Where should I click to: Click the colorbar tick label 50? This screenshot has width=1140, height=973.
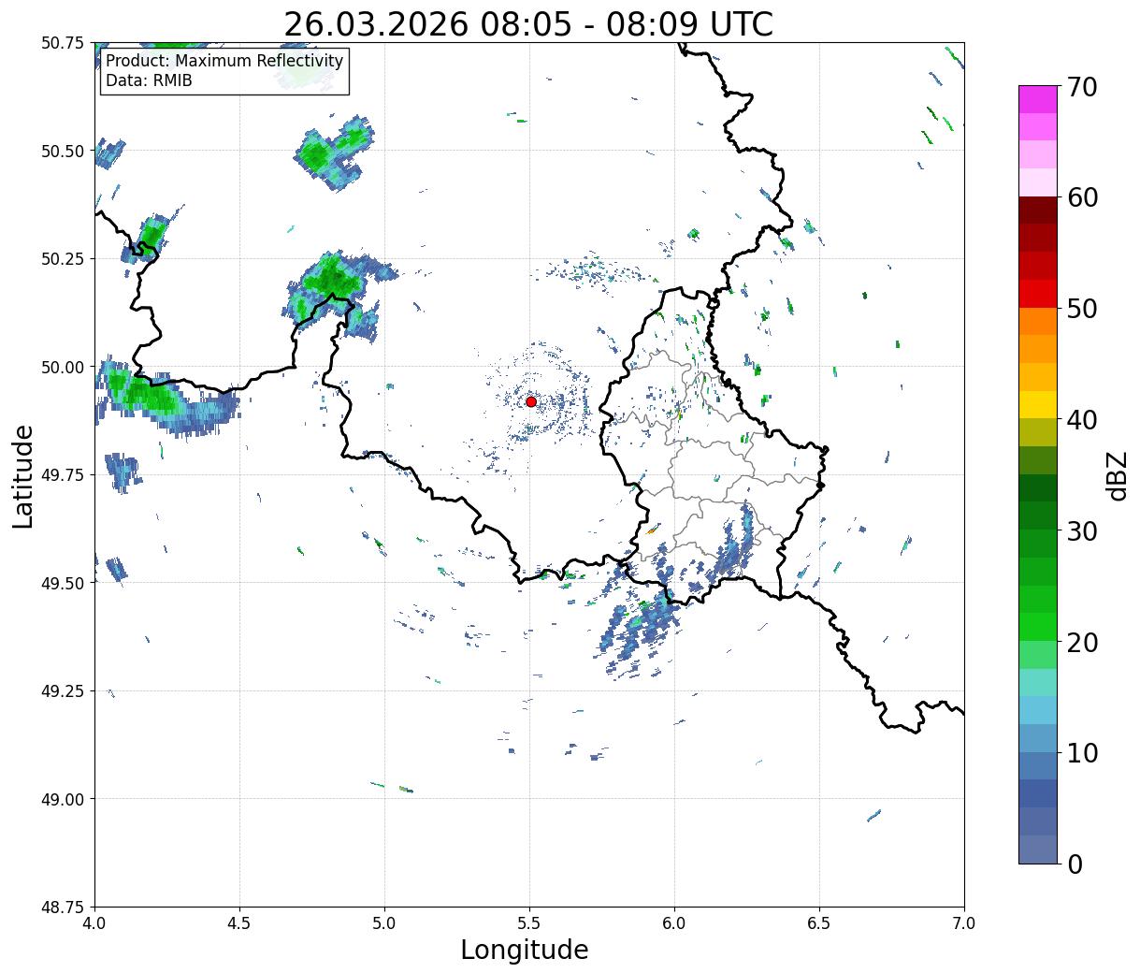1082,309
